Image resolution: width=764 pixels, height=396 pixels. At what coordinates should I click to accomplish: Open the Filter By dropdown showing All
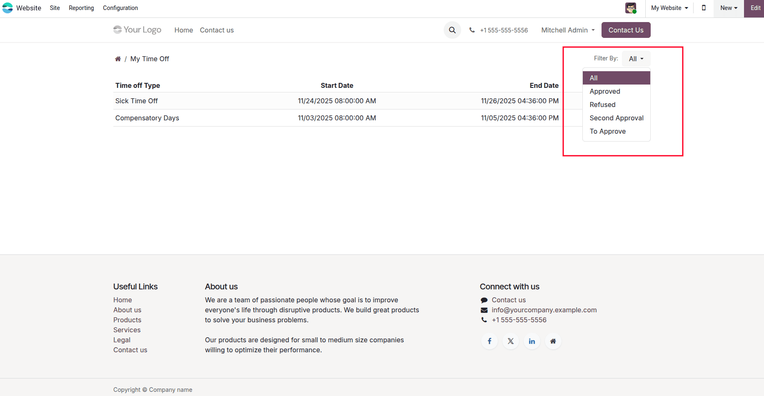click(635, 58)
